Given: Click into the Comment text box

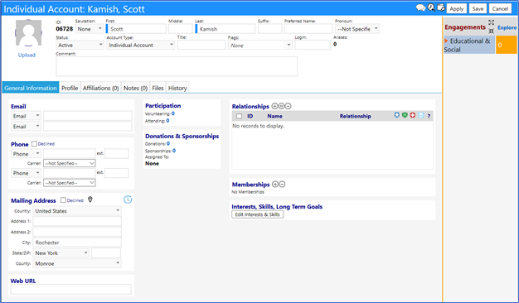Looking at the screenshot, I should coord(177,66).
